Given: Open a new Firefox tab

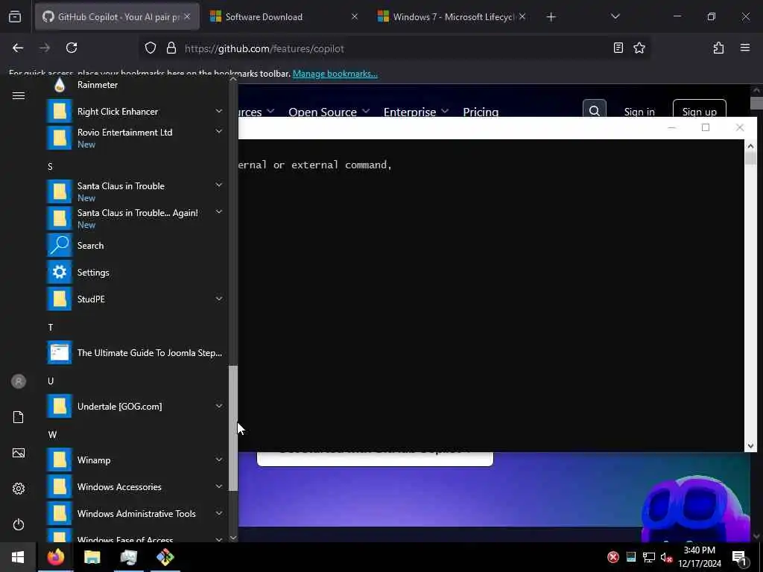Looking at the screenshot, I should (551, 17).
